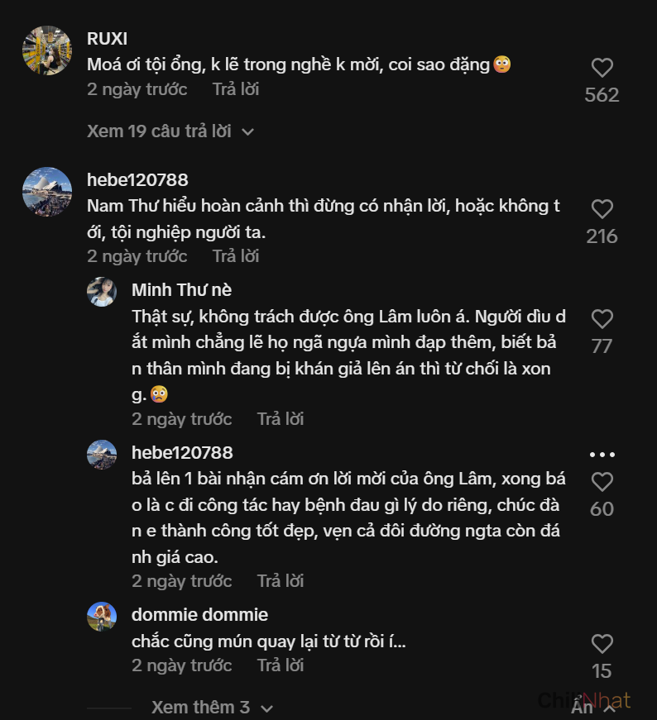Open dommie dommie's profile avatar
Image resolution: width=657 pixels, height=720 pixels.
click(102, 617)
